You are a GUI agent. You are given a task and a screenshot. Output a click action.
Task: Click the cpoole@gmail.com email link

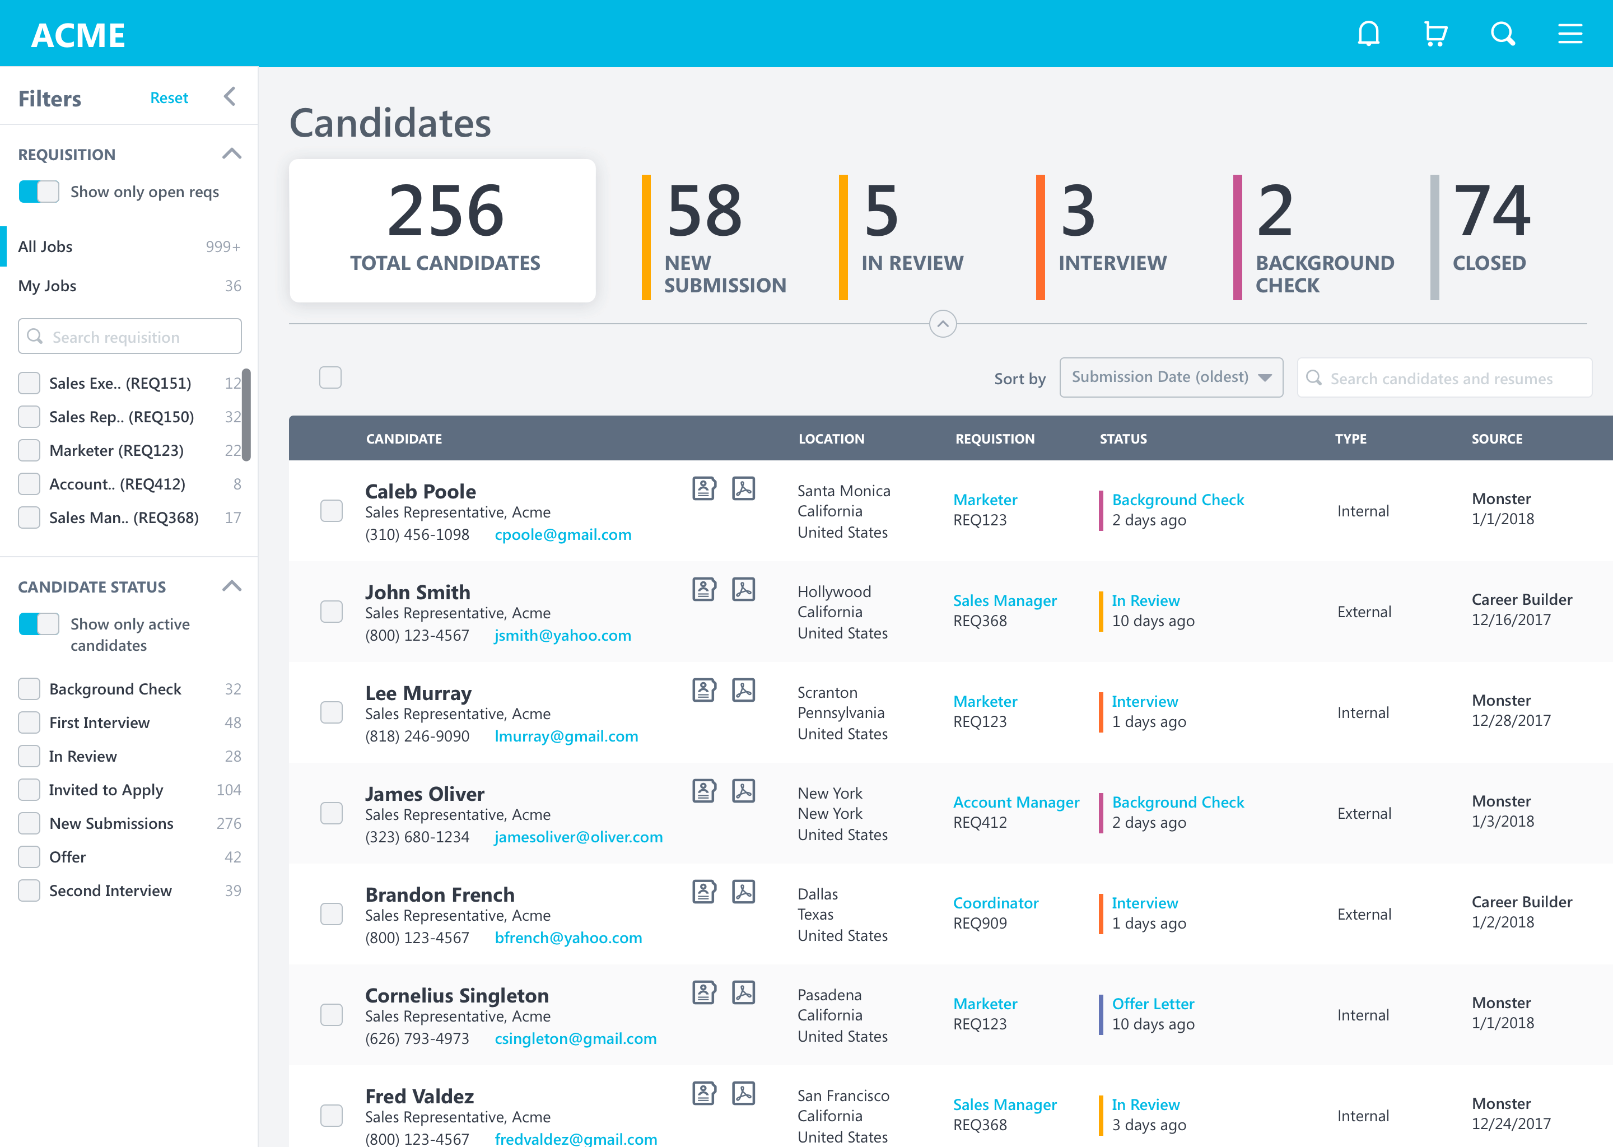563,535
